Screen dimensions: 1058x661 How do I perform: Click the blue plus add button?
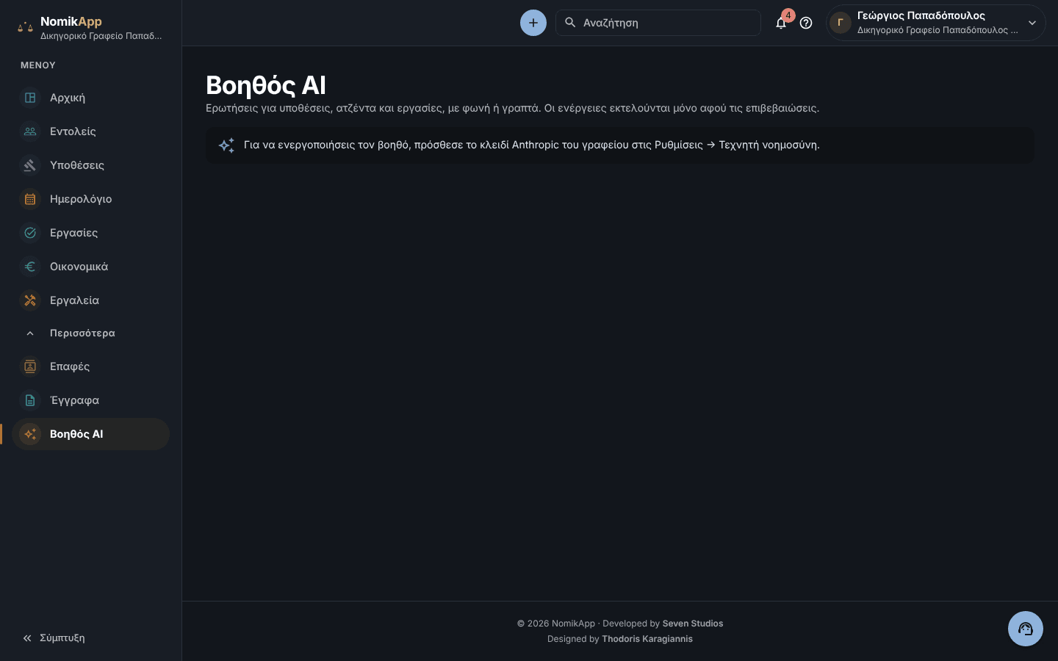(x=533, y=23)
